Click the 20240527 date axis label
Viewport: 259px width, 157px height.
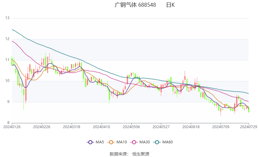tap(161, 127)
